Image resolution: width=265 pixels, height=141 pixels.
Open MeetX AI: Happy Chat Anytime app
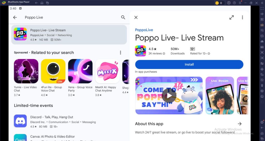click(x=107, y=78)
